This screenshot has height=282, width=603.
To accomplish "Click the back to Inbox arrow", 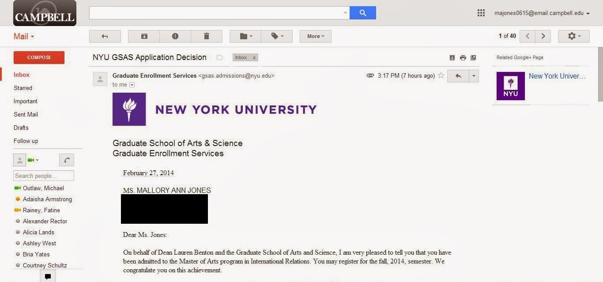I will (x=105, y=36).
